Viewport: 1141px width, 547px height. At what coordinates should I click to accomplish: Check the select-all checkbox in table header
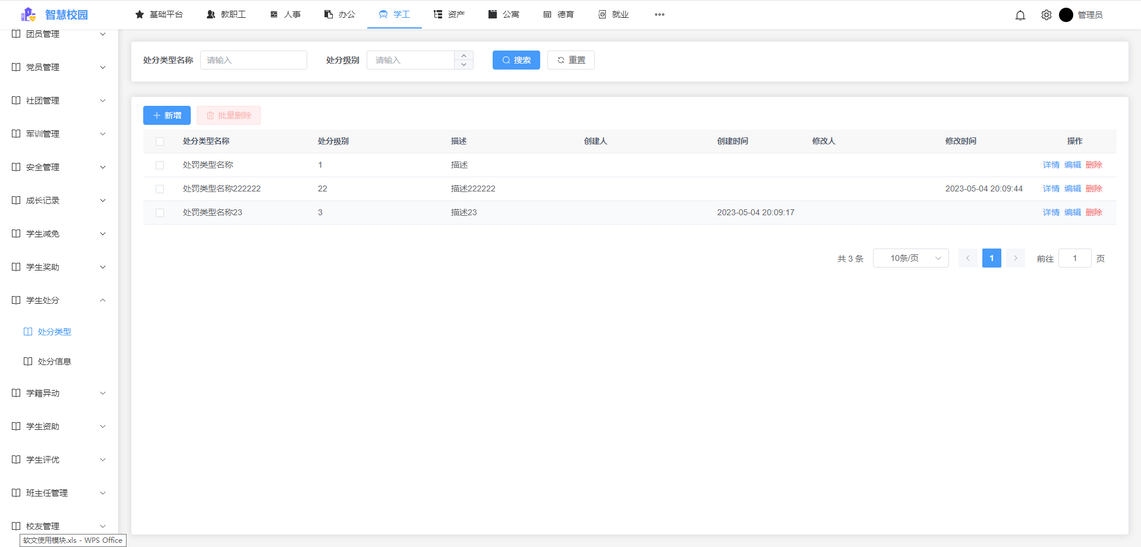(x=159, y=141)
